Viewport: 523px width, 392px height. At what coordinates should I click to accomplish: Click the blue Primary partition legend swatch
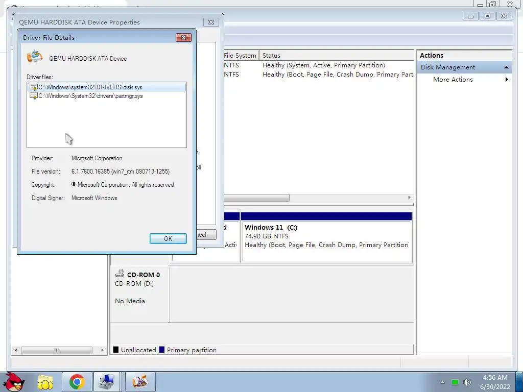click(x=162, y=350)
